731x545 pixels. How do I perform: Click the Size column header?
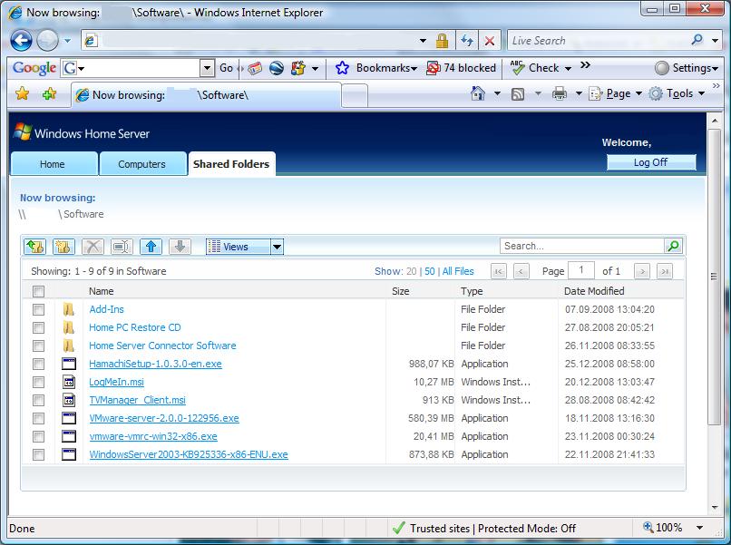click(x=401, y=291)
